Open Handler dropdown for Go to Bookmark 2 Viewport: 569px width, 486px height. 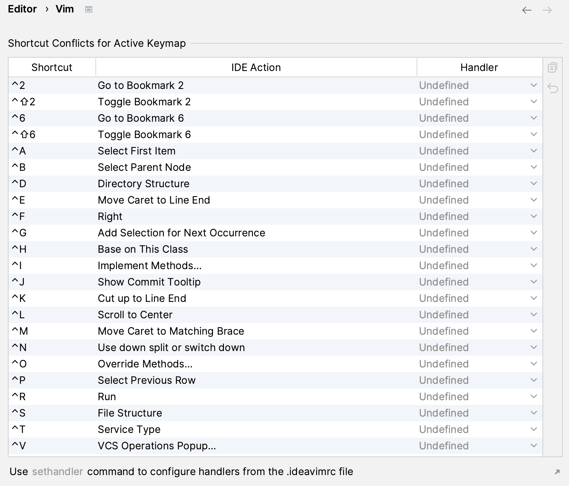coord(533,85)
